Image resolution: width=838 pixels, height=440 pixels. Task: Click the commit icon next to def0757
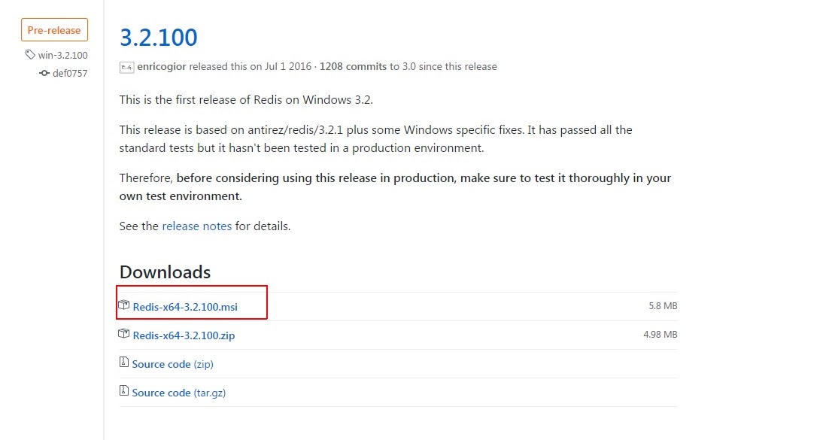coord(44,73)
